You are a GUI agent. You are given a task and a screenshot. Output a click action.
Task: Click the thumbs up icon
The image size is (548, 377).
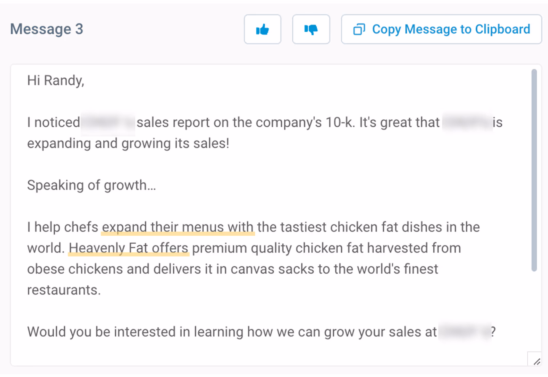point(262,29)
